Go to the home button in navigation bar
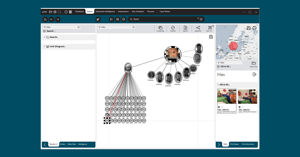 [x=45, y=19]
